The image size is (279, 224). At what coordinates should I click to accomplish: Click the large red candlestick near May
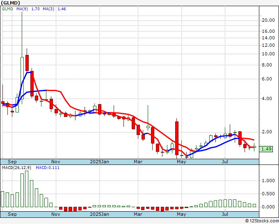pos(177,138)
